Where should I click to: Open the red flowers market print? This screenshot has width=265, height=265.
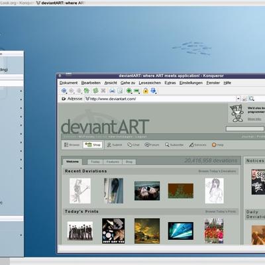(214, 231)
